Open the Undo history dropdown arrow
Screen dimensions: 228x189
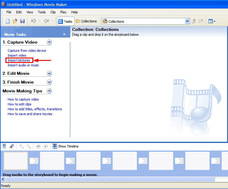pos(39,21)
